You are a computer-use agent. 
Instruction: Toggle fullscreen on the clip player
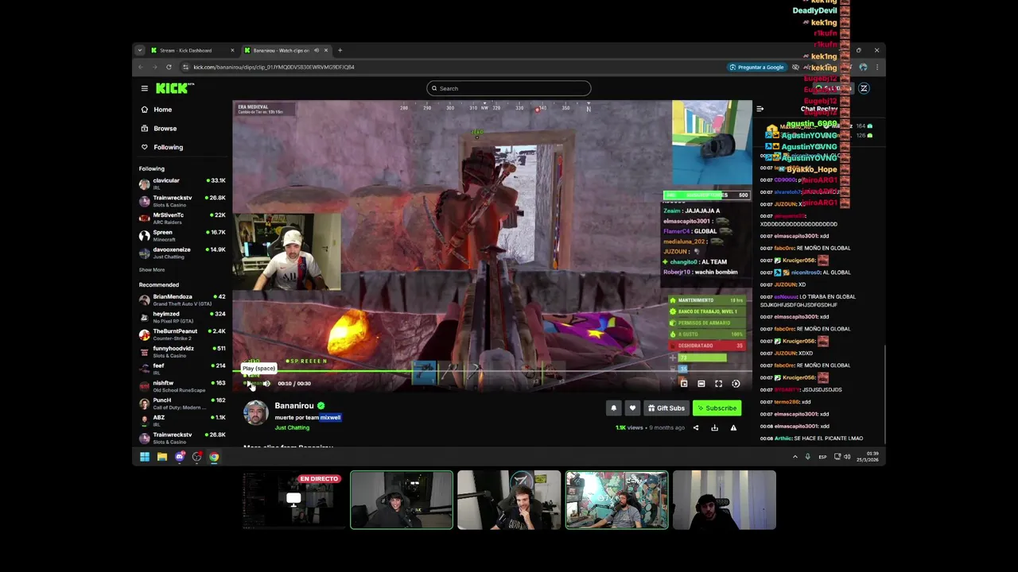718,384
